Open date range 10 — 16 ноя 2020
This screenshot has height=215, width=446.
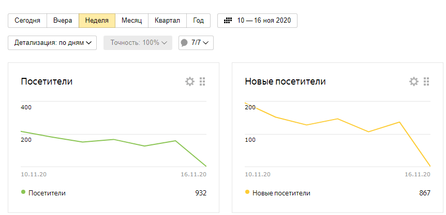(263, 21)
